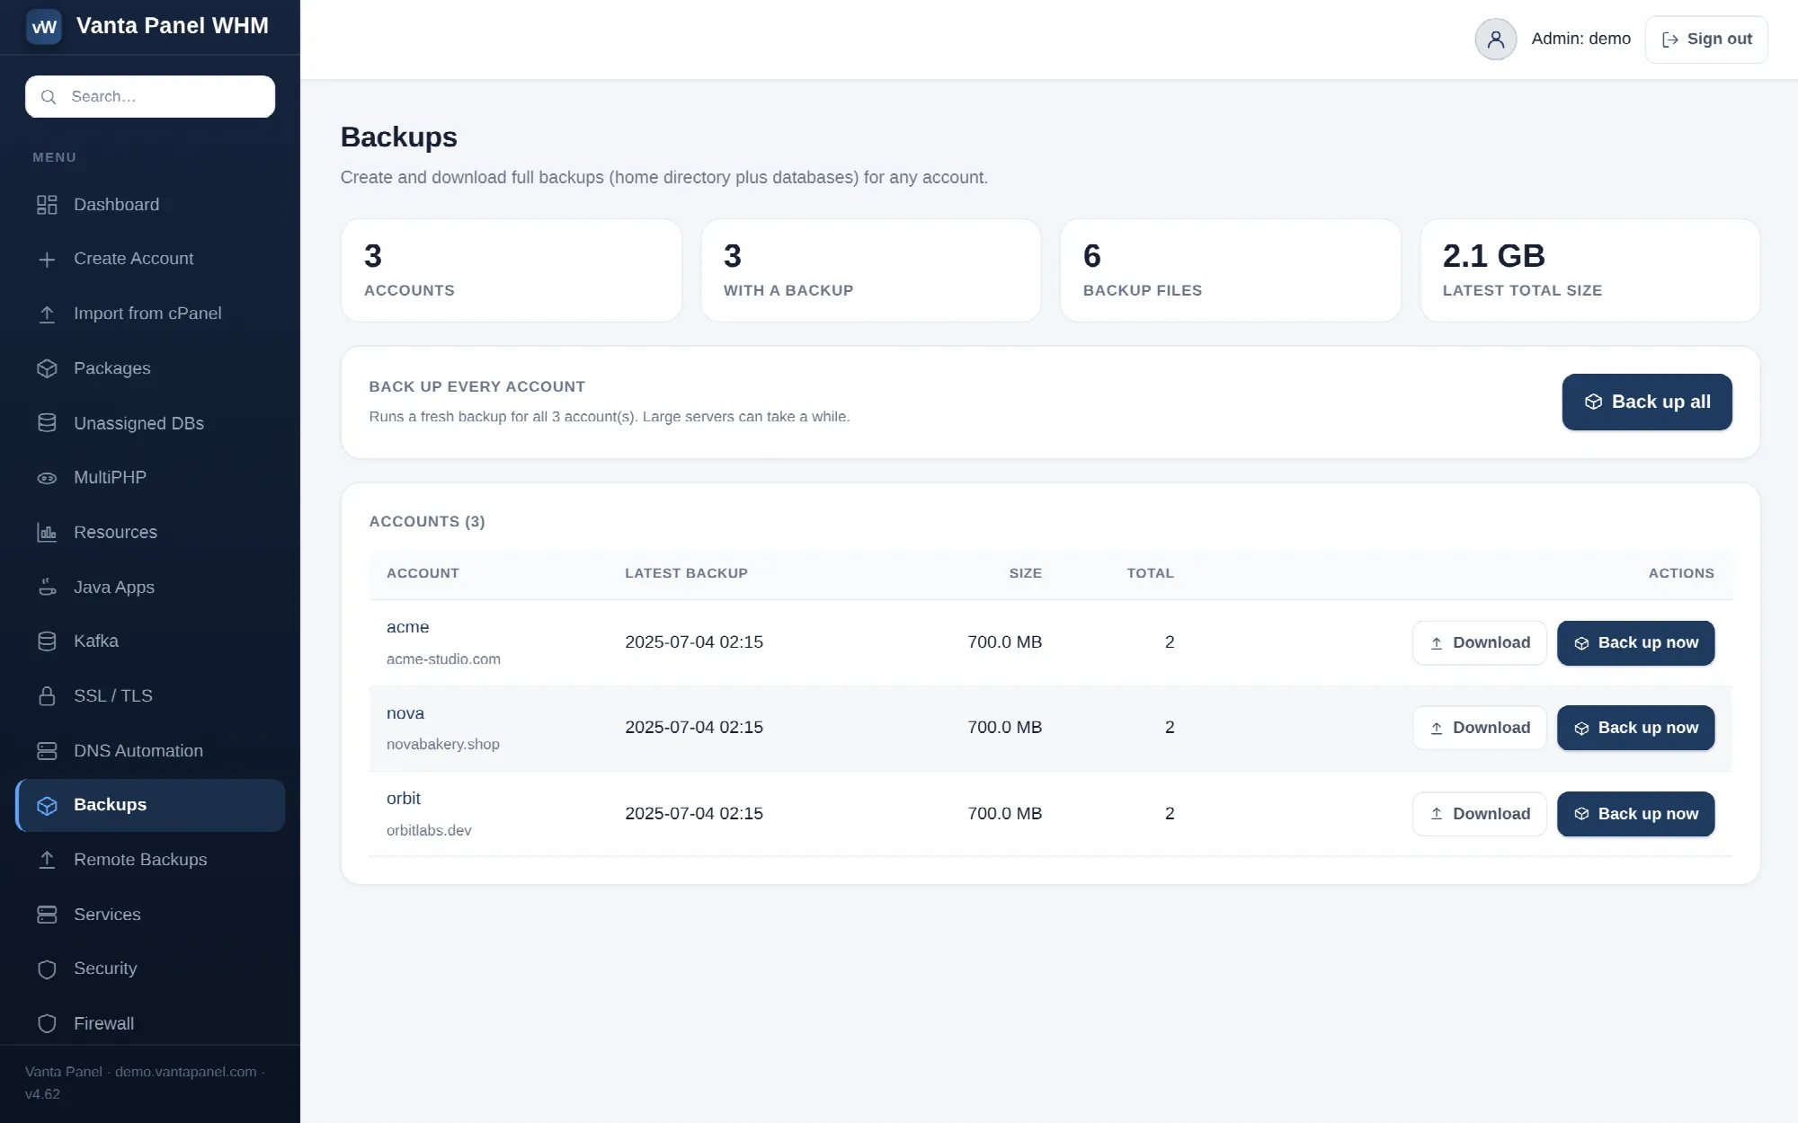
Task: Open Resources in the sidebar
Action: (150, 532)
